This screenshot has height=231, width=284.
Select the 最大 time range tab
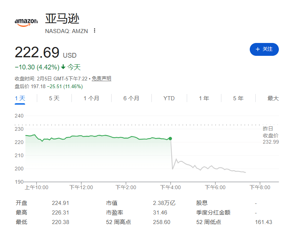click(x=273, y=98)
